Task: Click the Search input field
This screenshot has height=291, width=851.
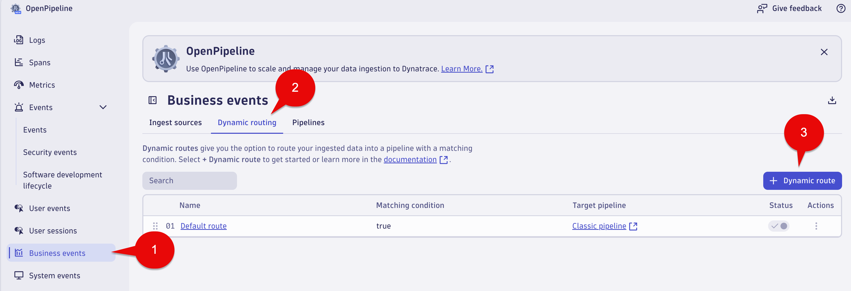Action: (190, 180)
